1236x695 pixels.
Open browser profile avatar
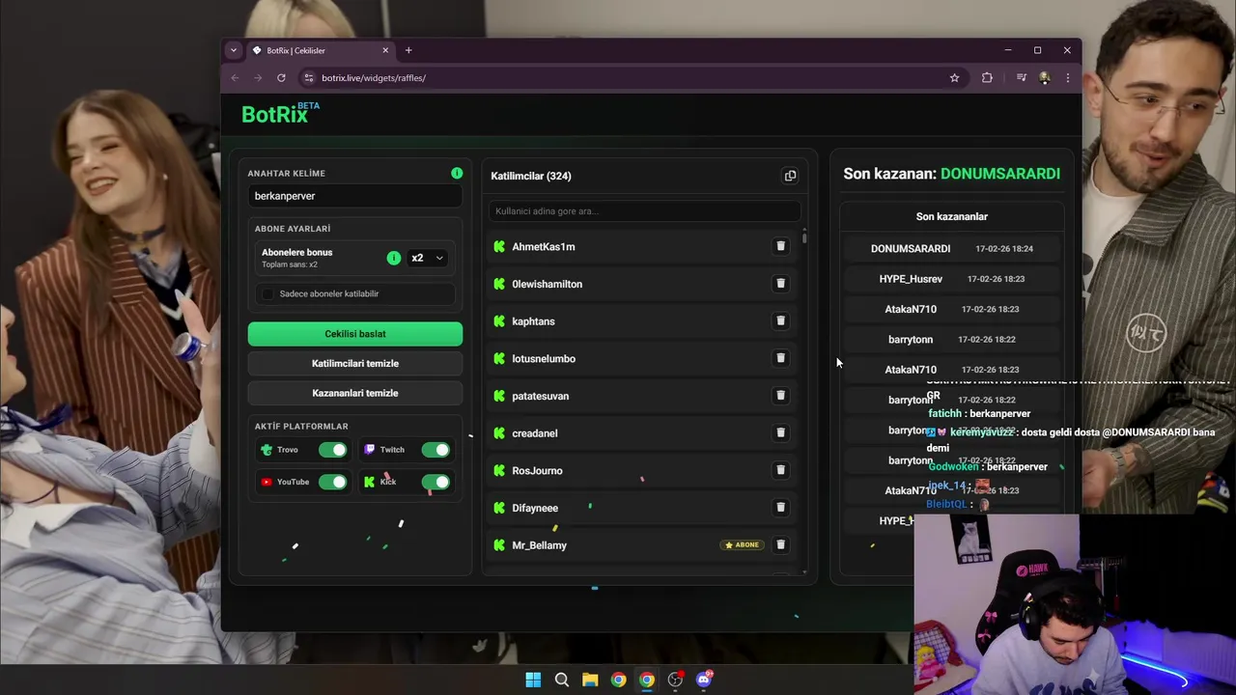(x=1044, y=78)
